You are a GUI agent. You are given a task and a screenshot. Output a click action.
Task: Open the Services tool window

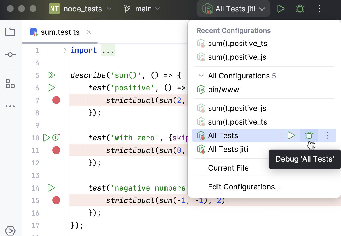click(x=10, y=231)
